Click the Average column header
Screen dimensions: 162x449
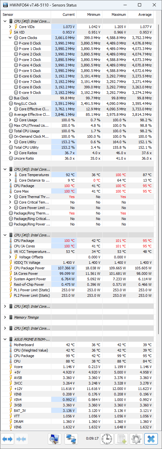pos(141,15)
